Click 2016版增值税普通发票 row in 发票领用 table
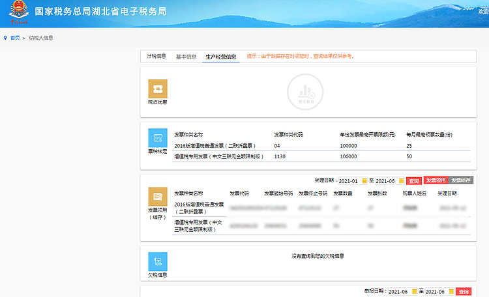Image resolution: width=489 pixels, height=297 pixels. coord(321,208)
